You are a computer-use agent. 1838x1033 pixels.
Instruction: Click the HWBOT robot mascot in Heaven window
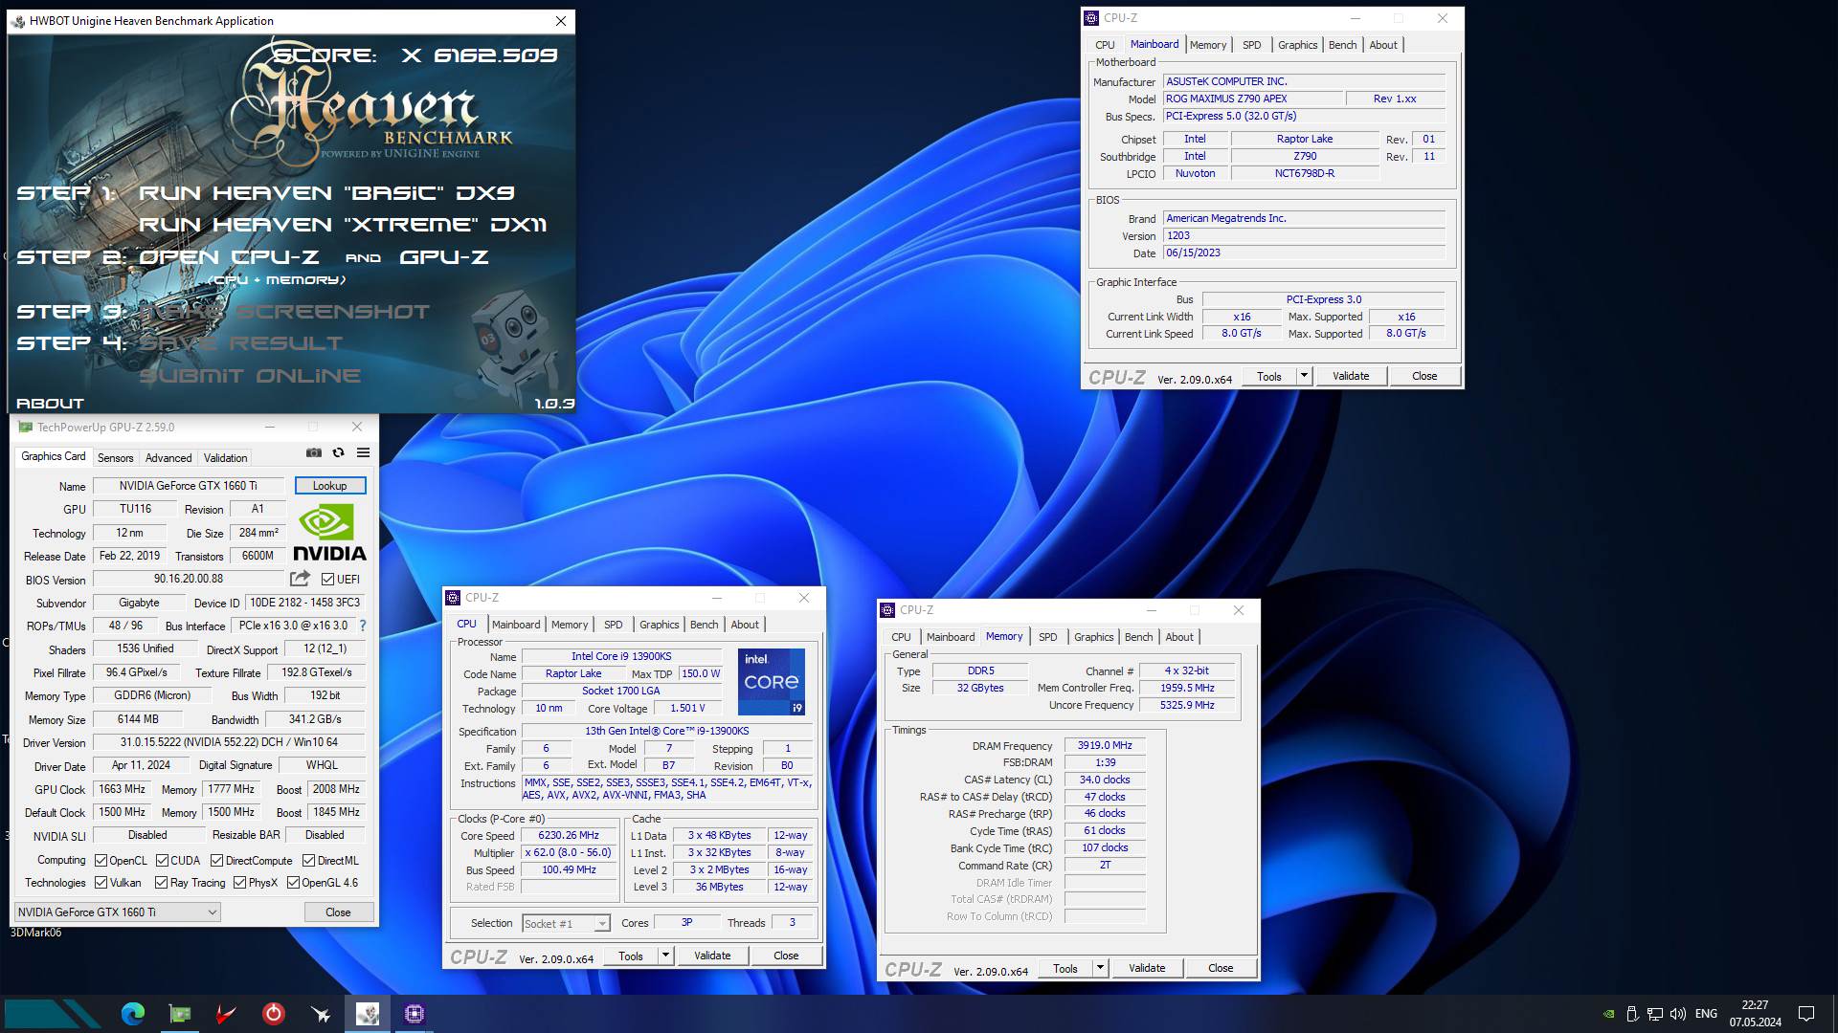(517, 346)
